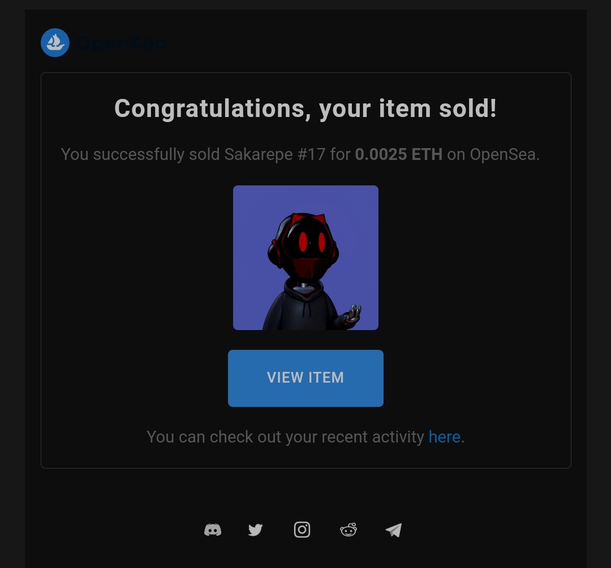Click the "Sakarepe #17" name in message
This screenshot has width=611, height=568.
(x=275, y=154)
